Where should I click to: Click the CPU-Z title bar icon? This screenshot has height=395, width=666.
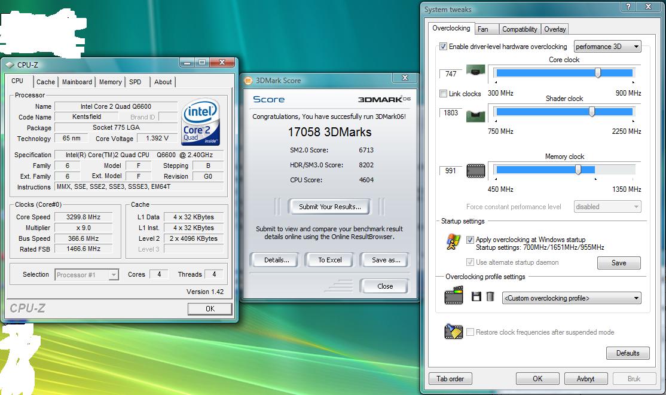click(10, 65)
